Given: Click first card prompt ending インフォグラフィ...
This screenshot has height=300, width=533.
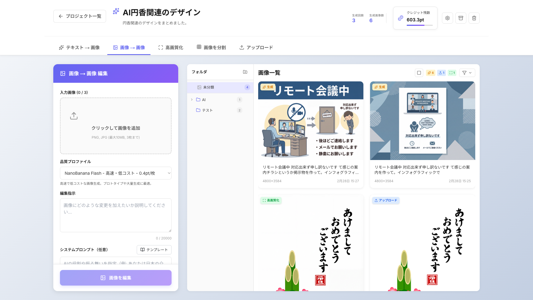Looking at the screenshot, I should click(311, 170).
